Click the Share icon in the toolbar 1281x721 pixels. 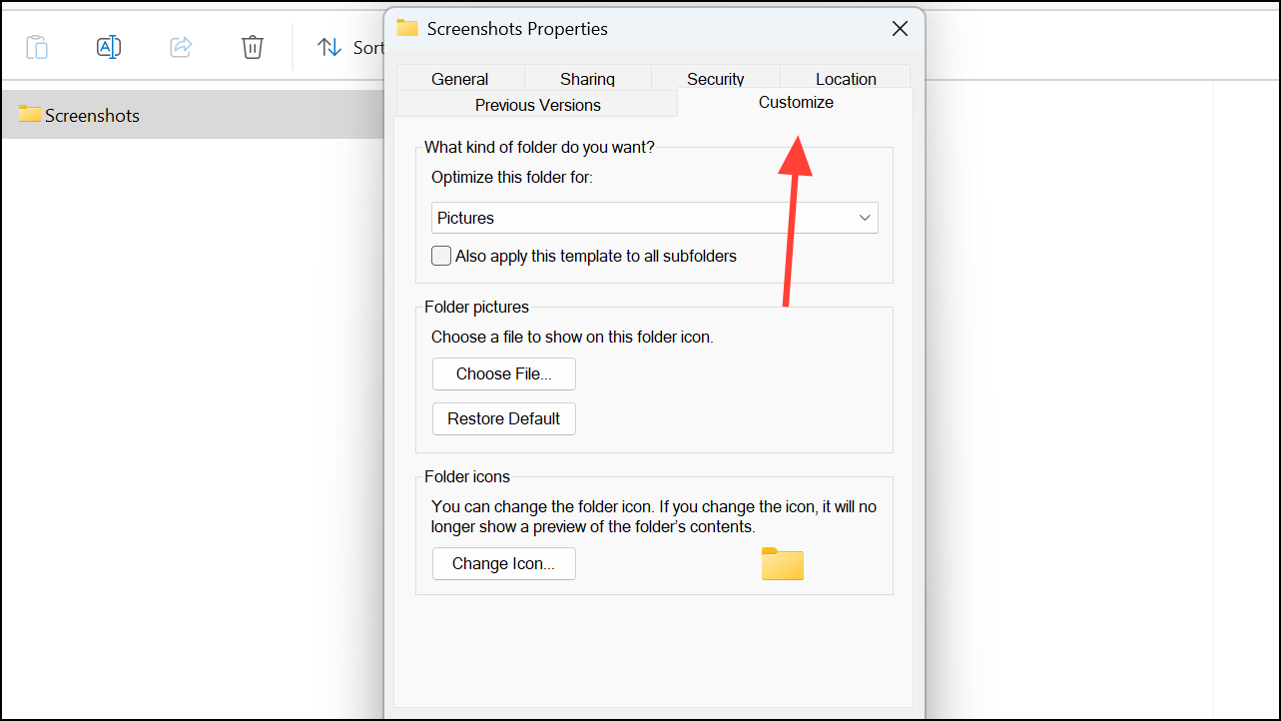180,46
